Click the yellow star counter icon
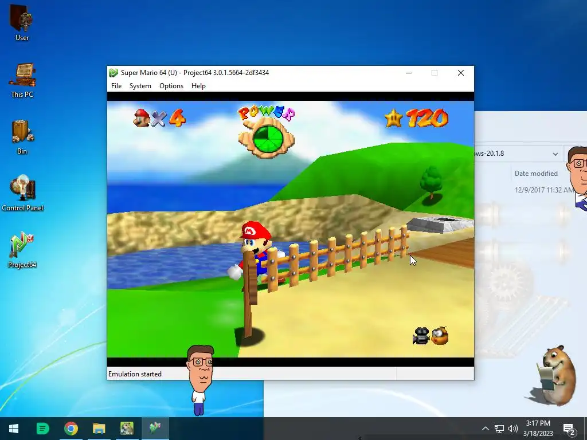The image size is (587, 440). point(393,118)
